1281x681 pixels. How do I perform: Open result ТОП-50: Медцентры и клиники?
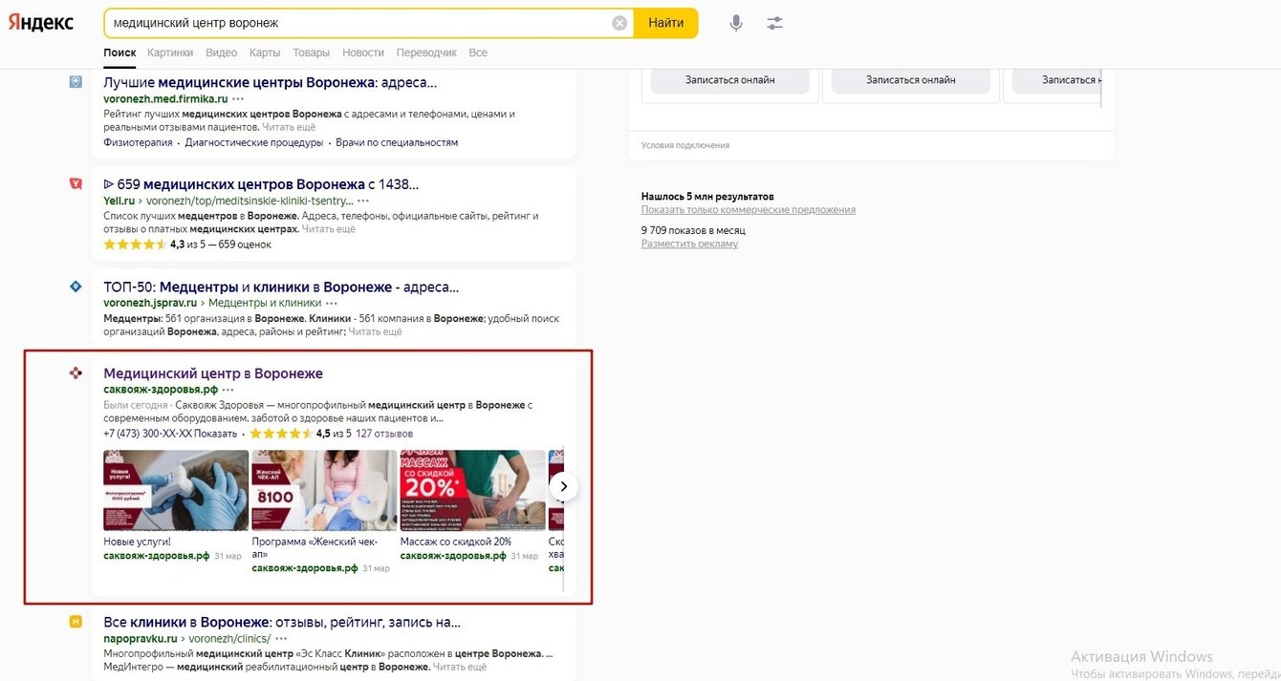pyautogui.click(x=281, y=287)
